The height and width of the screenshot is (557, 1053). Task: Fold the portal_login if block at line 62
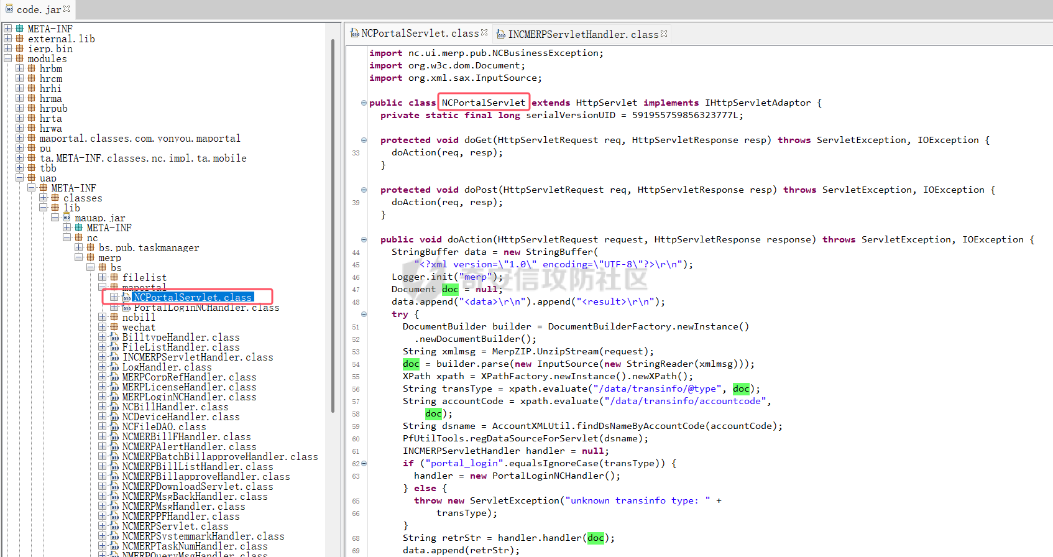click(364, 463)
